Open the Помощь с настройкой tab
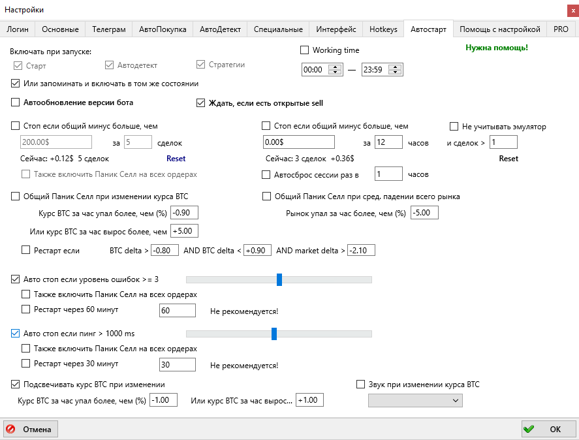The image size is (579, 440). 500,29
